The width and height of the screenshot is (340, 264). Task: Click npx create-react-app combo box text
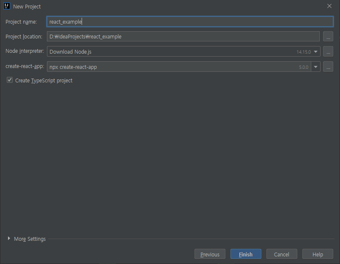(73, 67)
